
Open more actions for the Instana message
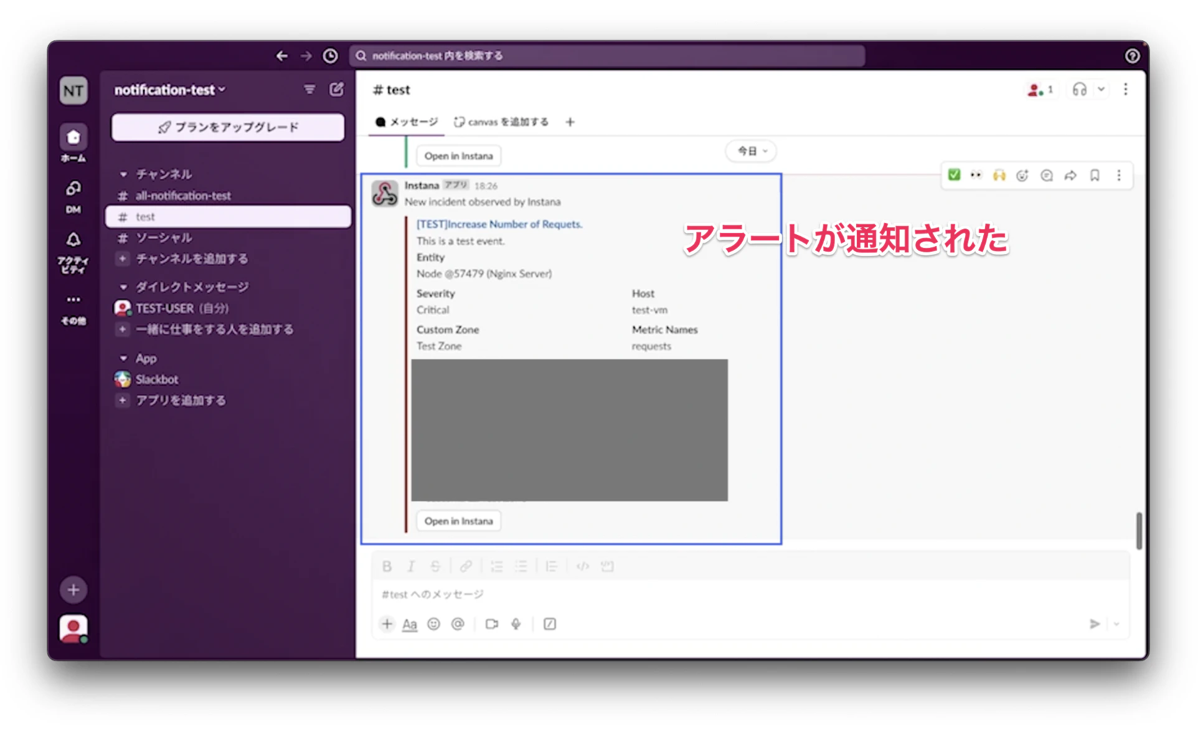pyautogui.click(x=1119, y=175)
